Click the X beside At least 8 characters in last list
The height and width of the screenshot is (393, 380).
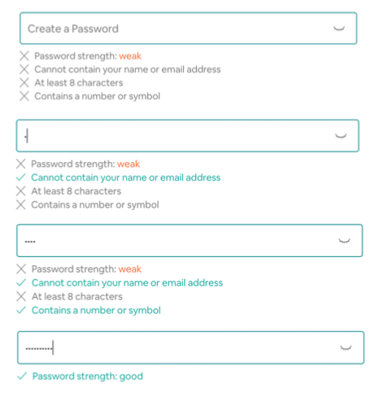tap(21, 296)
